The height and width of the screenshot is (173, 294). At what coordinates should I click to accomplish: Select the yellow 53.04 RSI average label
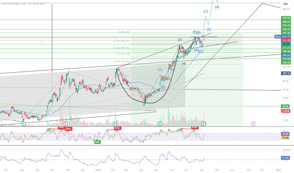[x=285, y=138]
